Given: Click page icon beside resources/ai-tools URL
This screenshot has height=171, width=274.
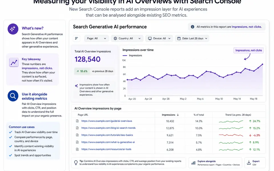Looking at the screenshot, I should point(77,149).
